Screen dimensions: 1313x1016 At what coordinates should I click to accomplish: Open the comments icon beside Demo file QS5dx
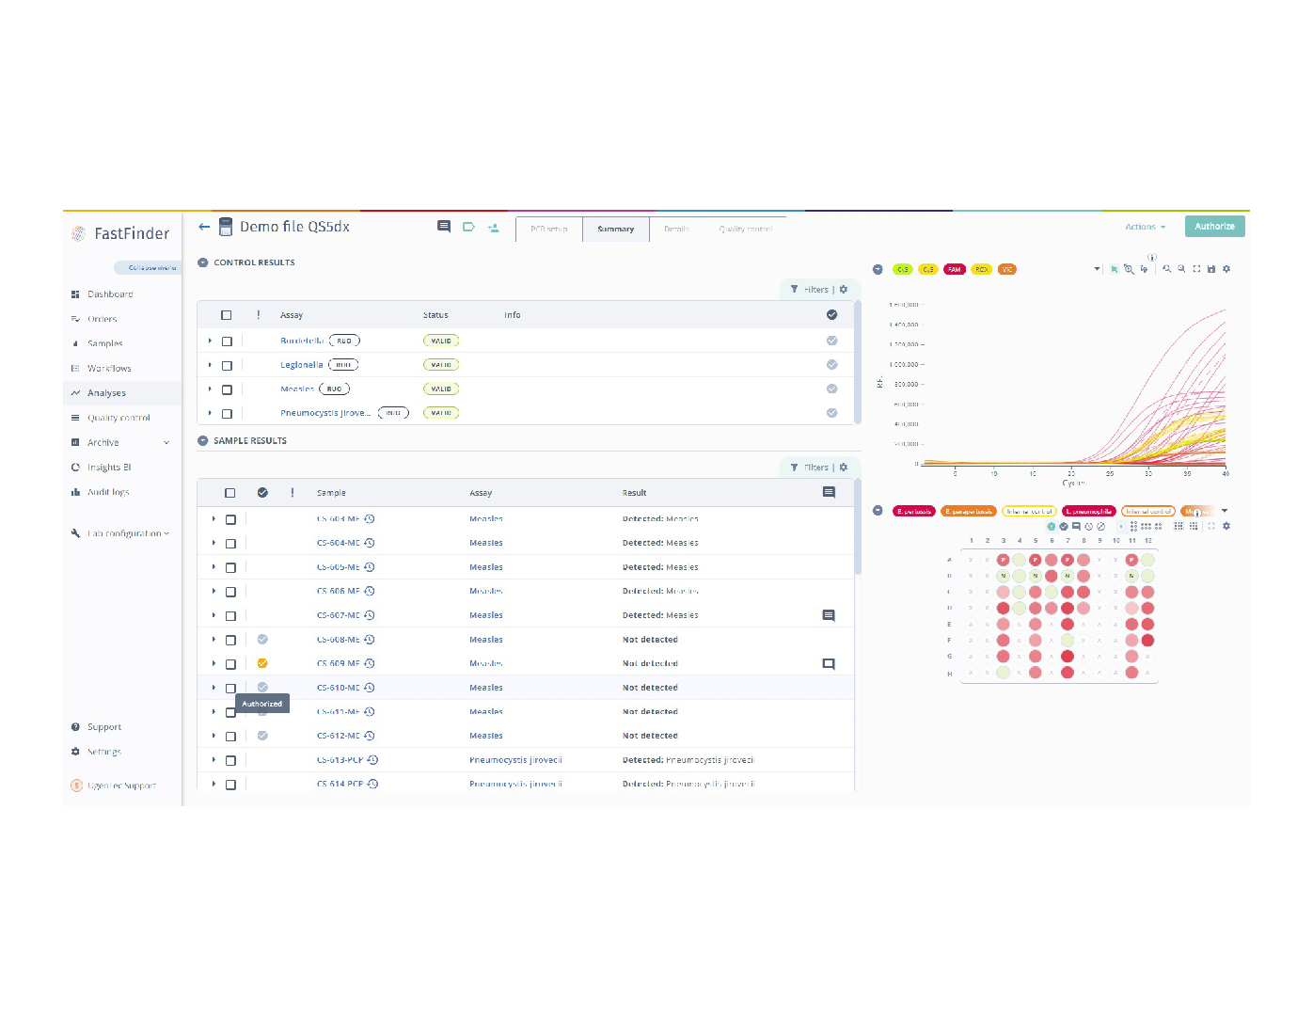click(444, 227)
